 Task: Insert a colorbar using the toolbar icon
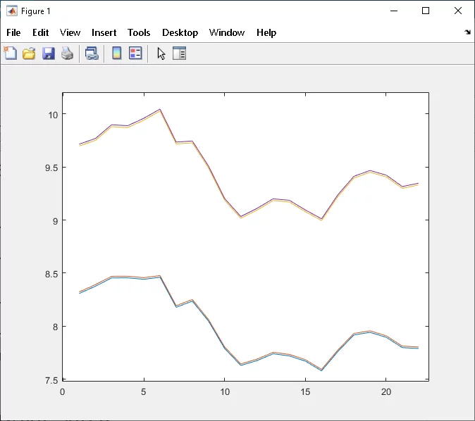pos(117,54)
